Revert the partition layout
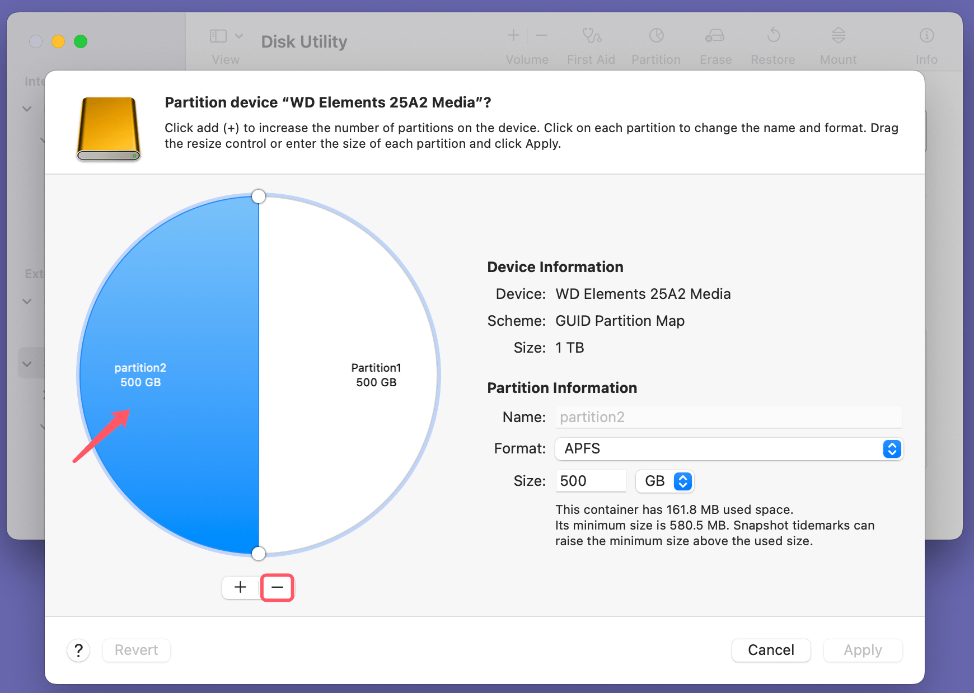Image resolution: width=974 pixels, height=693 pixels. tap(136, 650)
